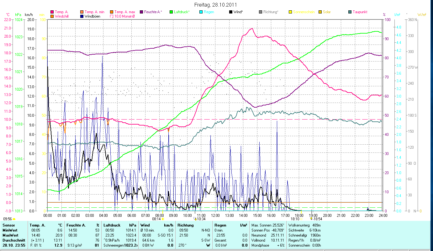The image size is (433, 251).
Task: Click the 12:00 time axis label
Action: pyautogui.click(x=216, y=215)
